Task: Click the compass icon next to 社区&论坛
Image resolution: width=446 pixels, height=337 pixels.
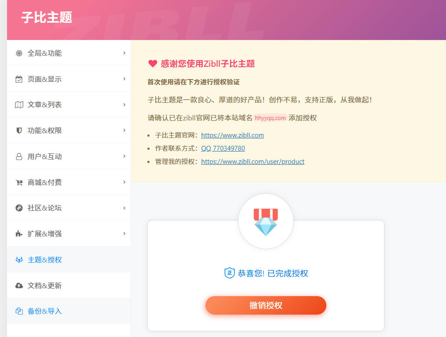Action: tap(19, 208)
